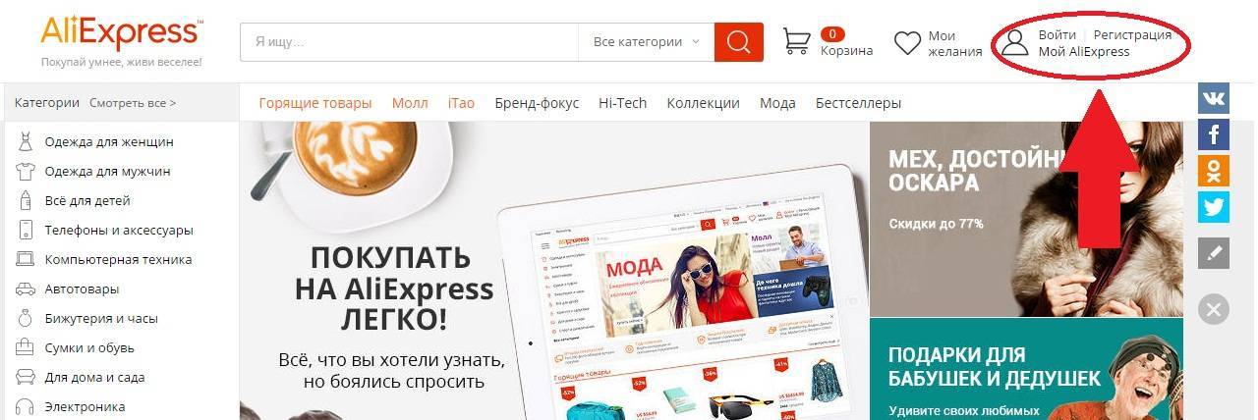Select the Бестселлеры menu item
Viewport: 1258px width, 420px height.
coord(858,103)
